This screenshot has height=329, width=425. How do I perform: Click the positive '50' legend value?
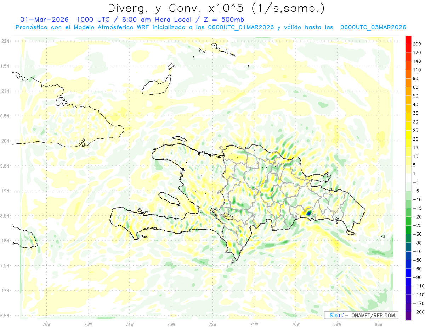click(416, 96)
